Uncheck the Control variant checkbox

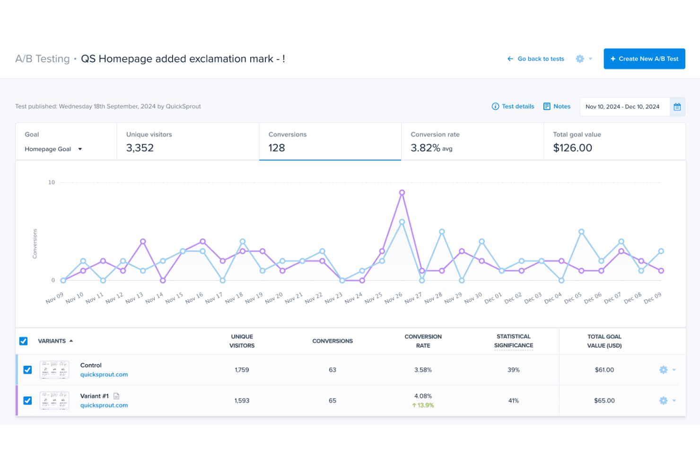pyautogui.click(x=27, y=370)
